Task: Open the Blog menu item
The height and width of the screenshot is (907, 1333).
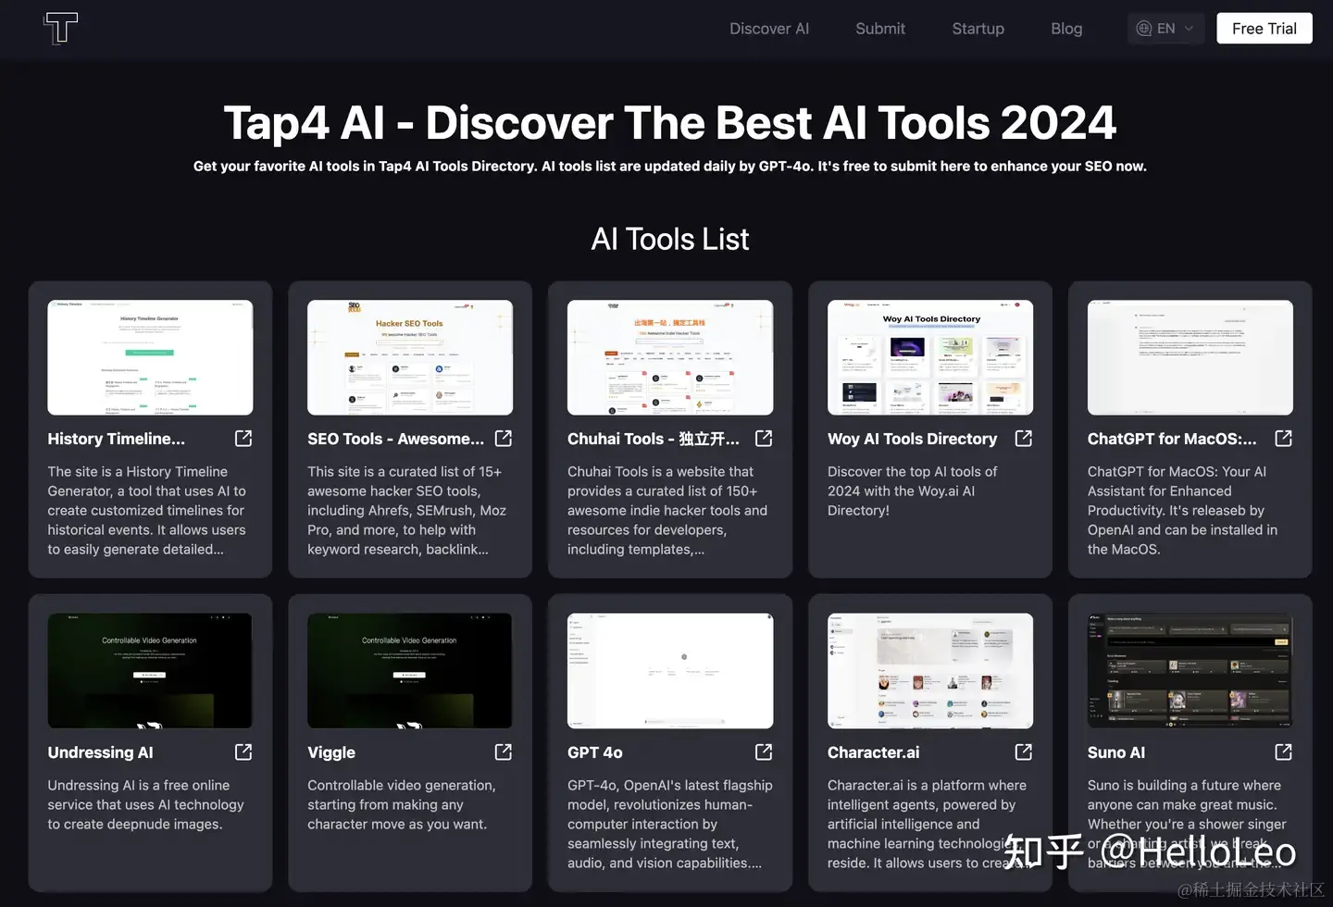Action: point(1066,29)
